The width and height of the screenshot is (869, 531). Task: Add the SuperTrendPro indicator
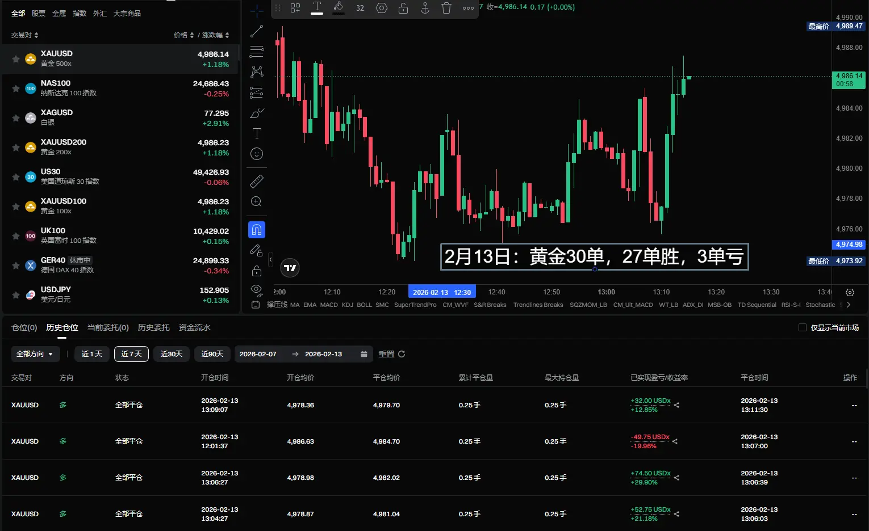415,305
